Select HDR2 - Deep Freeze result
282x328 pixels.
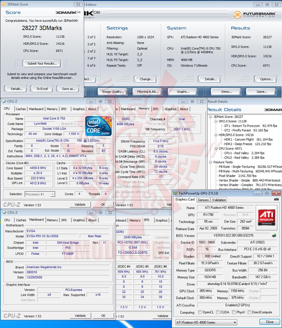248,144
